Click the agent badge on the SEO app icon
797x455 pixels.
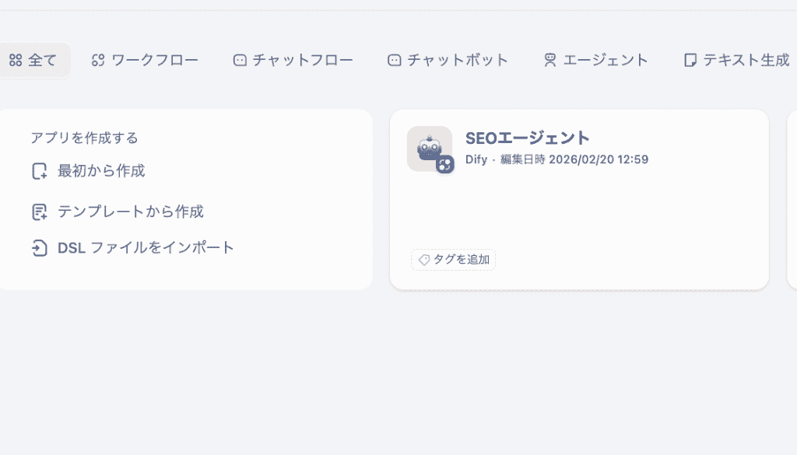tap(444, 165)
